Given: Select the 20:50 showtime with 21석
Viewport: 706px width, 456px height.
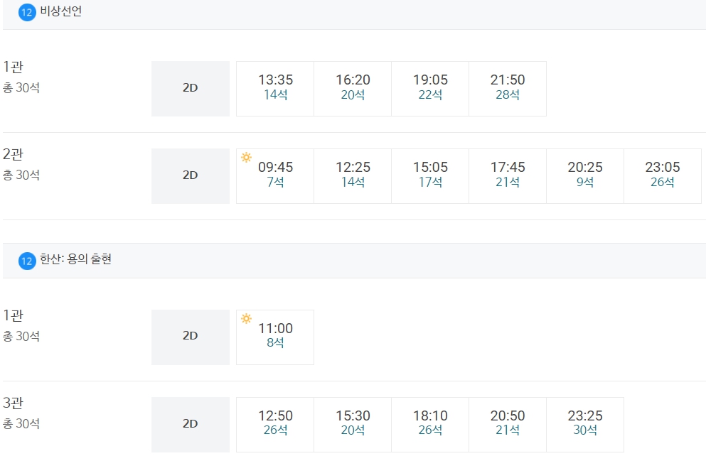Looking at the screenshot, I should [508, 425].
